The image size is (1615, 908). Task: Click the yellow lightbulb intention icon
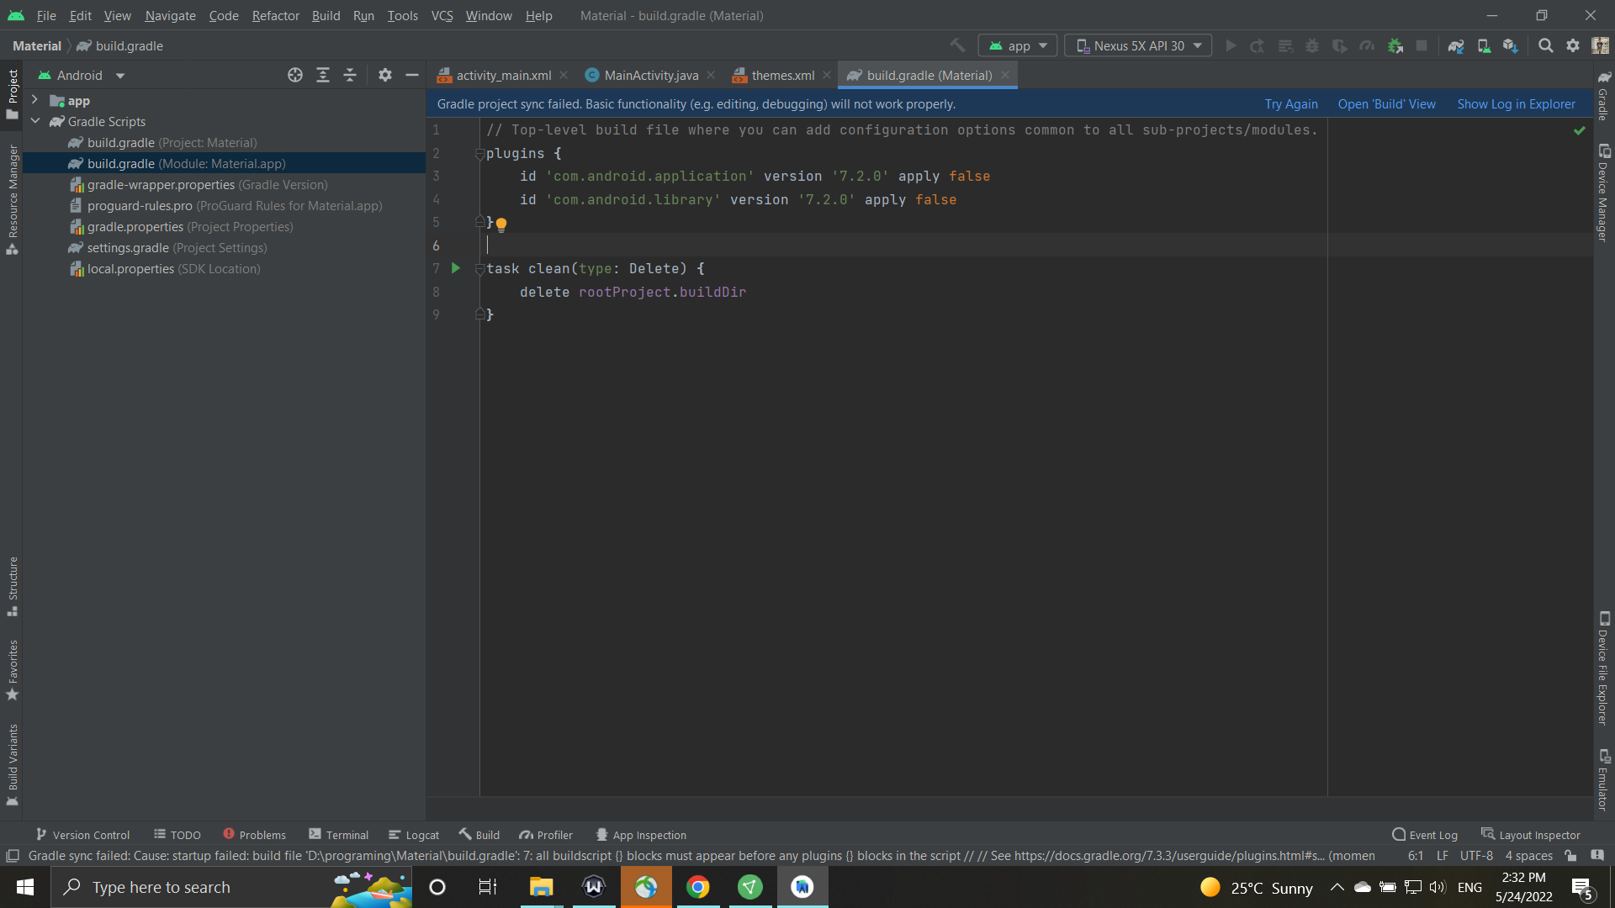[501, 224]
